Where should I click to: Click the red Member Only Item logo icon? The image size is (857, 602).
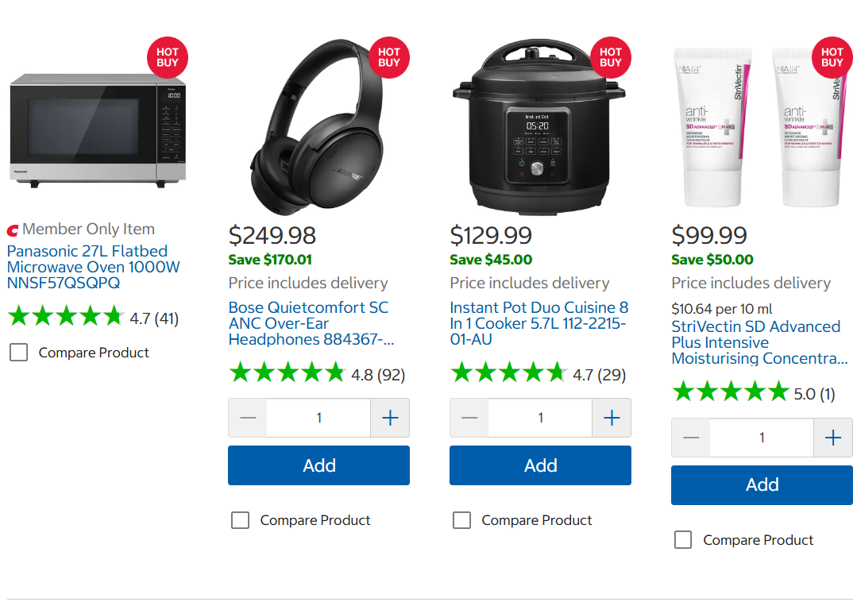13,230
